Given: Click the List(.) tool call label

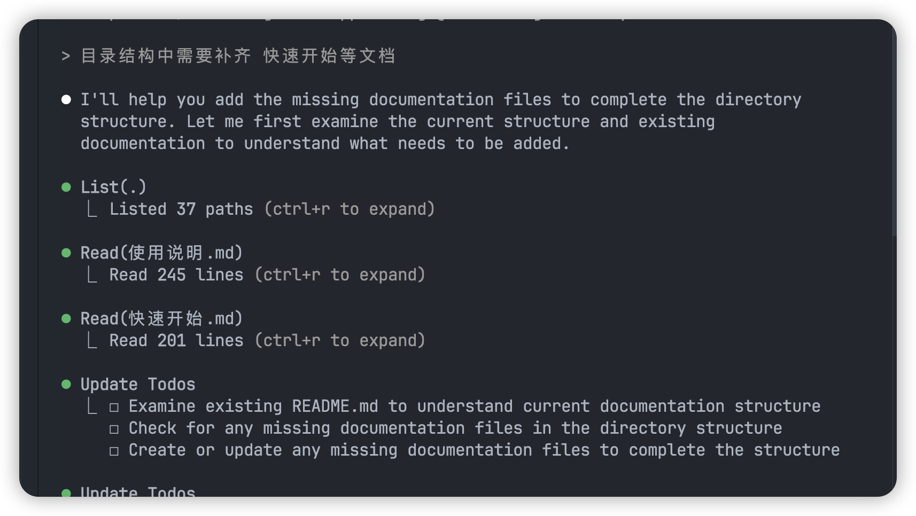Looking at the screenshot, I should 113,187.
